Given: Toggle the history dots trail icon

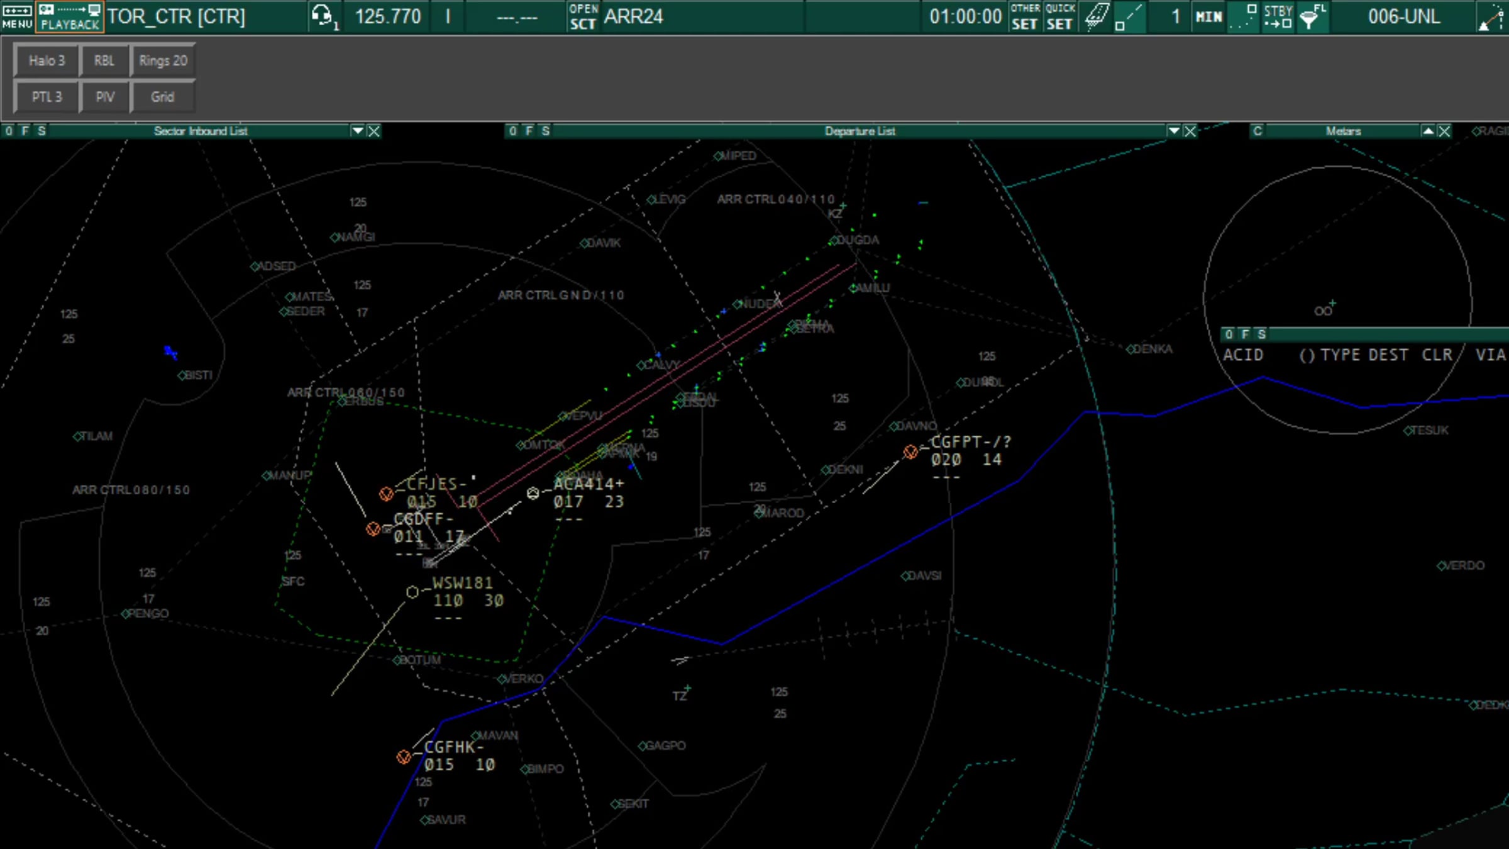Looking at the screenshot, I should 1243,16.
